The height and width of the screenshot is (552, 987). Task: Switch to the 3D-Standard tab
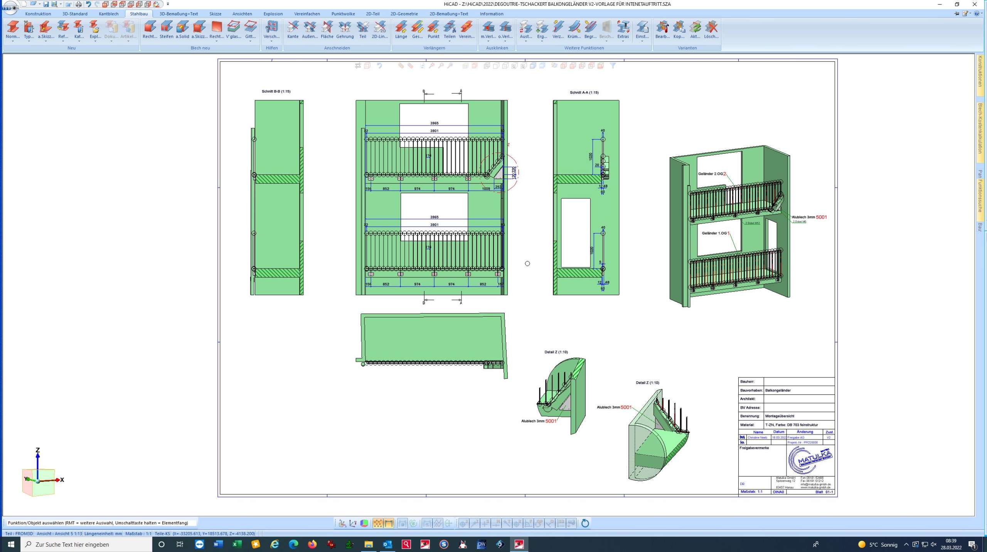(x=75, y=14)
